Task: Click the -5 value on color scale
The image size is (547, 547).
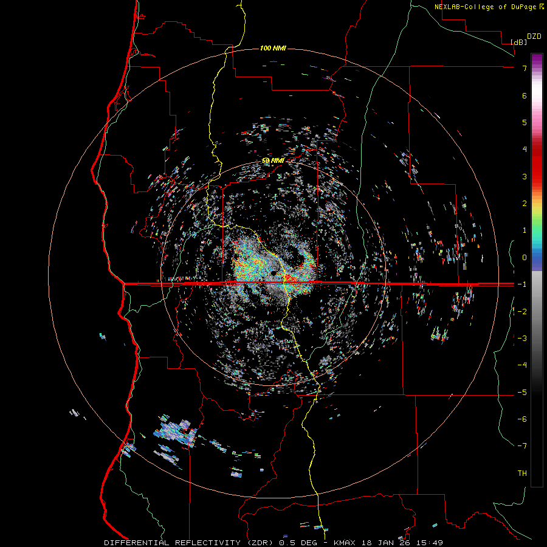Action: click(x=522, y=393)
